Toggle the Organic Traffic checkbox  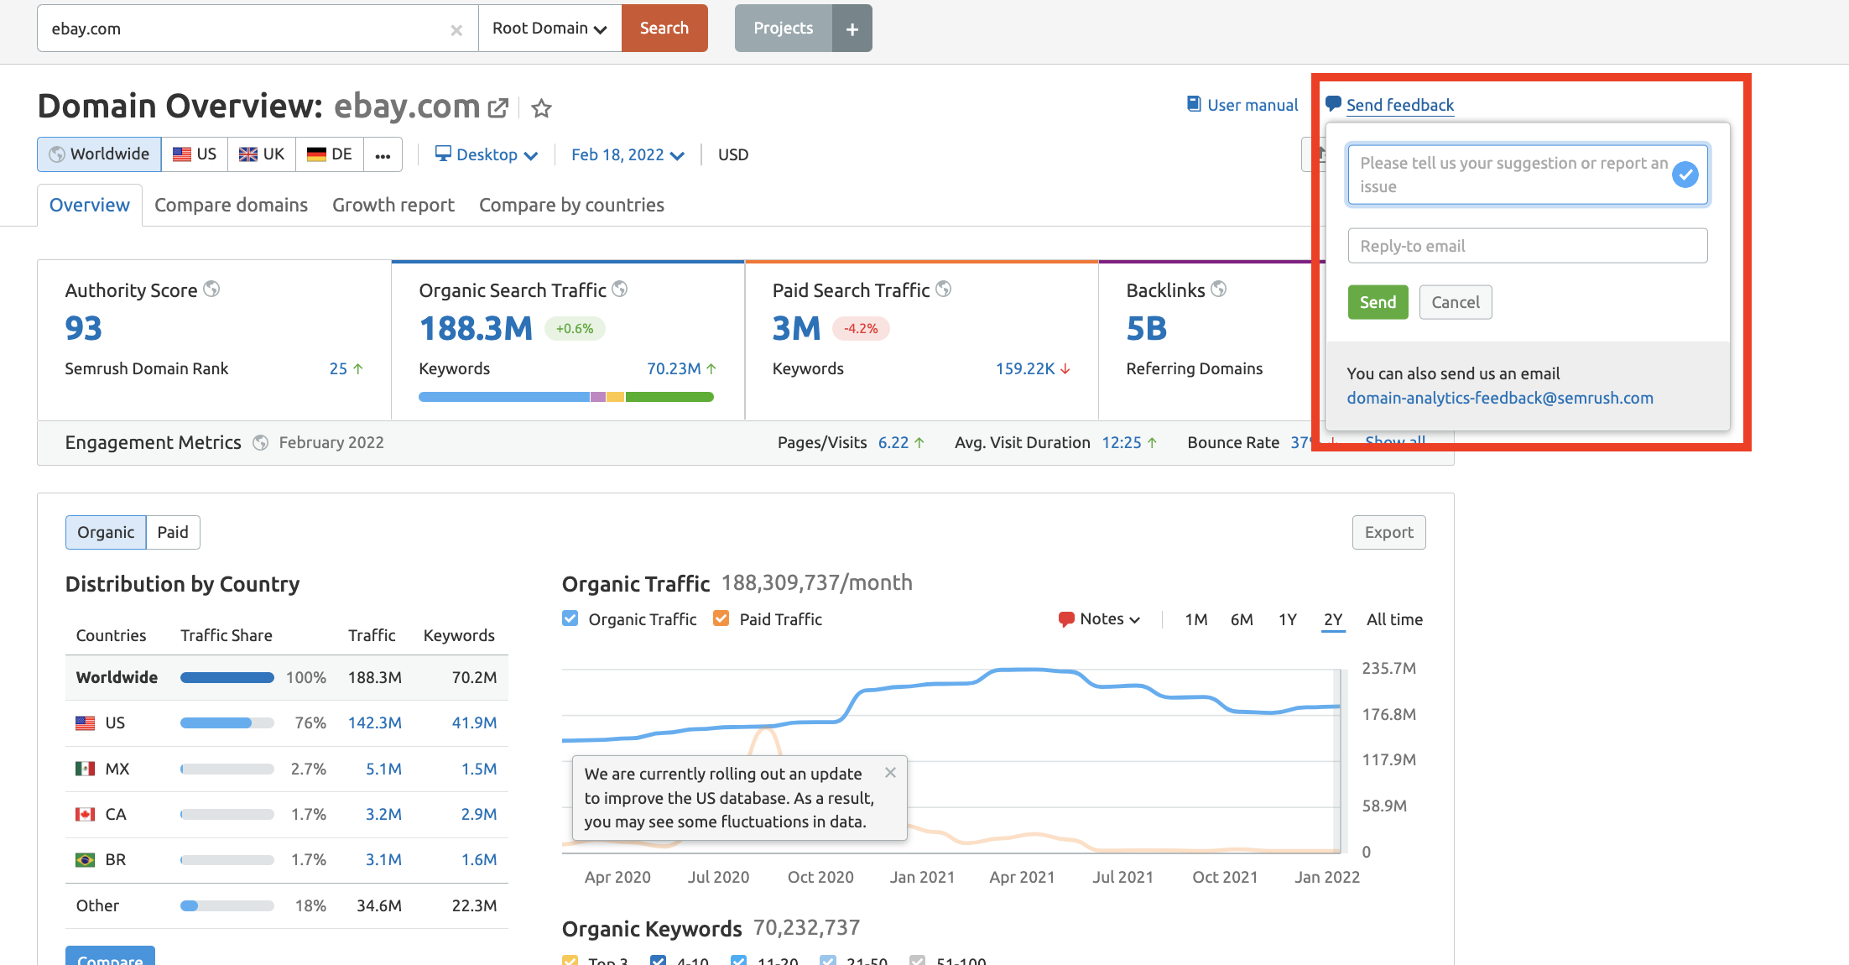pyautogui.click(x=570, y=618)
